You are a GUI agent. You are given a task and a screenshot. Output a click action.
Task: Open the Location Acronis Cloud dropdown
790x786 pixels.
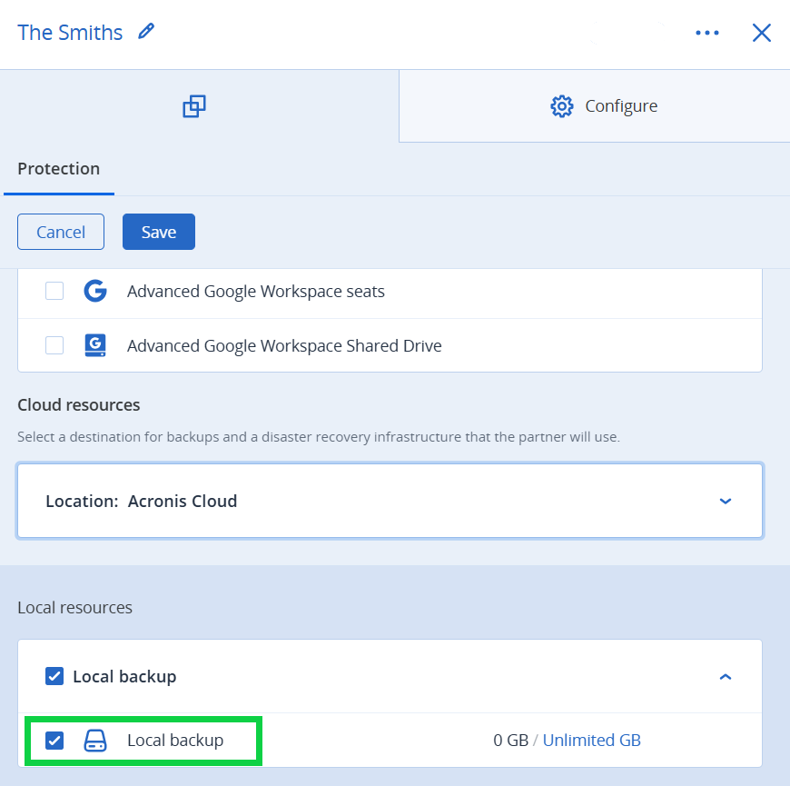pyautogui.click(x=726, y=501)
